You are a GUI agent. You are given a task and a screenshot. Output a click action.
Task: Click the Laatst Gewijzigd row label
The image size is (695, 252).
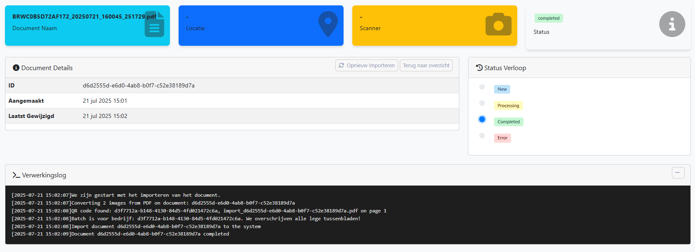click(x=31, y=116)
